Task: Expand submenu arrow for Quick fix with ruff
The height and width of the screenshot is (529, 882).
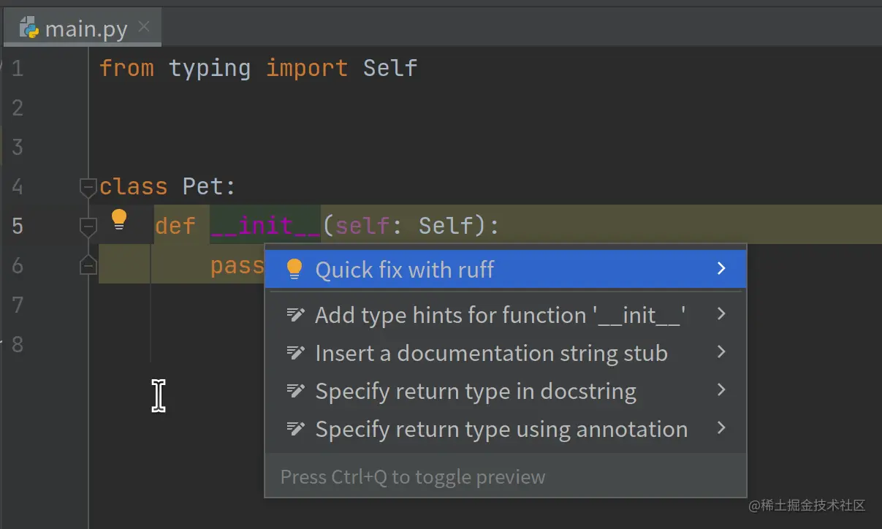Action: (x=721, y=268)
